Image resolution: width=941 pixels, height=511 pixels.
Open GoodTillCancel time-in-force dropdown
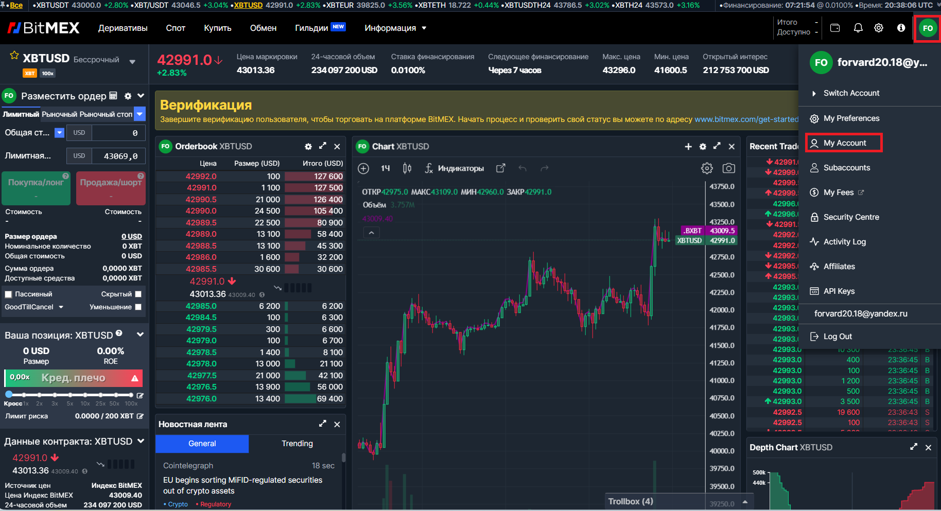click(x=34, y=307)
